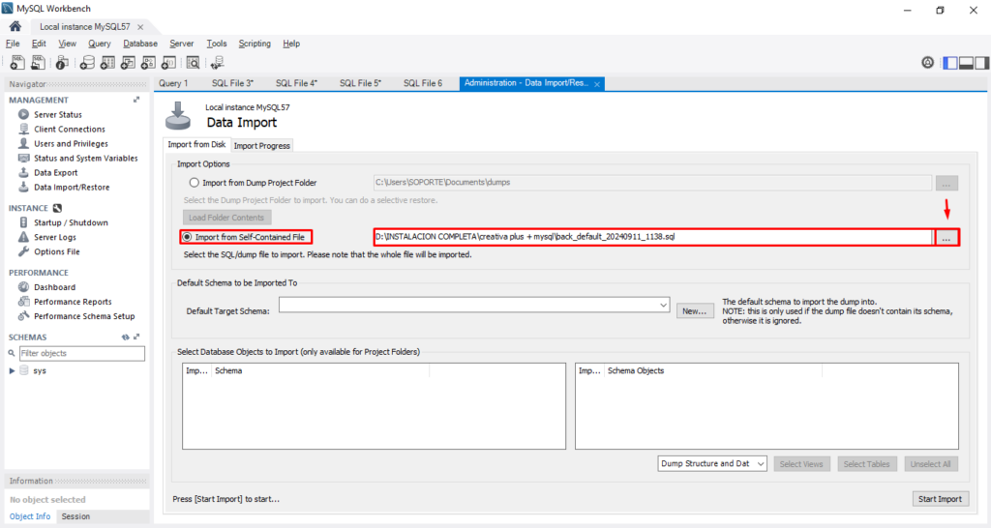Viewport: 991px width, 528px height.
Task: Create new table toolbar icon
Action: pos(107,63)
